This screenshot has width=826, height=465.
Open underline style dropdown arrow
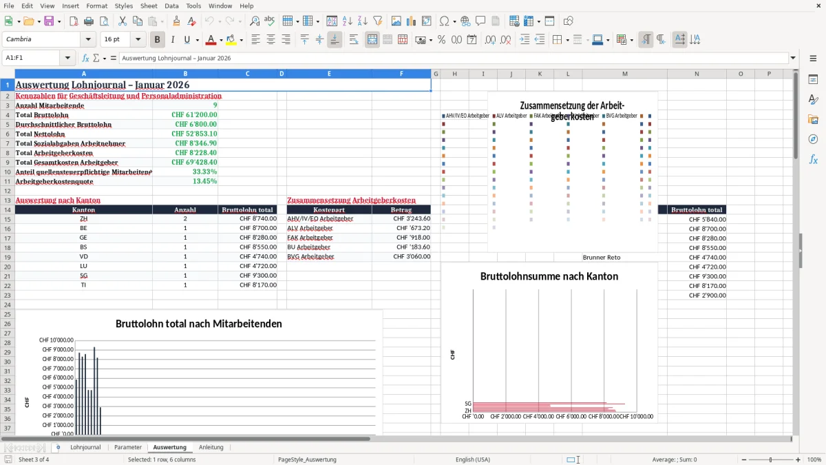tap(197, 40)
